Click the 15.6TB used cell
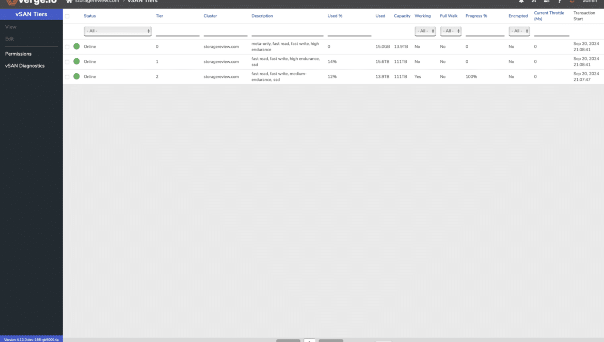Screen dimensions: 604x342 click(x=383, y=61)
